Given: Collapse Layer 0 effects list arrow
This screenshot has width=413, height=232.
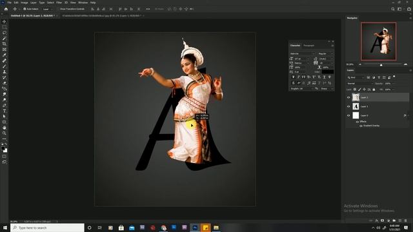Looking at the screenshot, I should (x=408, y=115).
